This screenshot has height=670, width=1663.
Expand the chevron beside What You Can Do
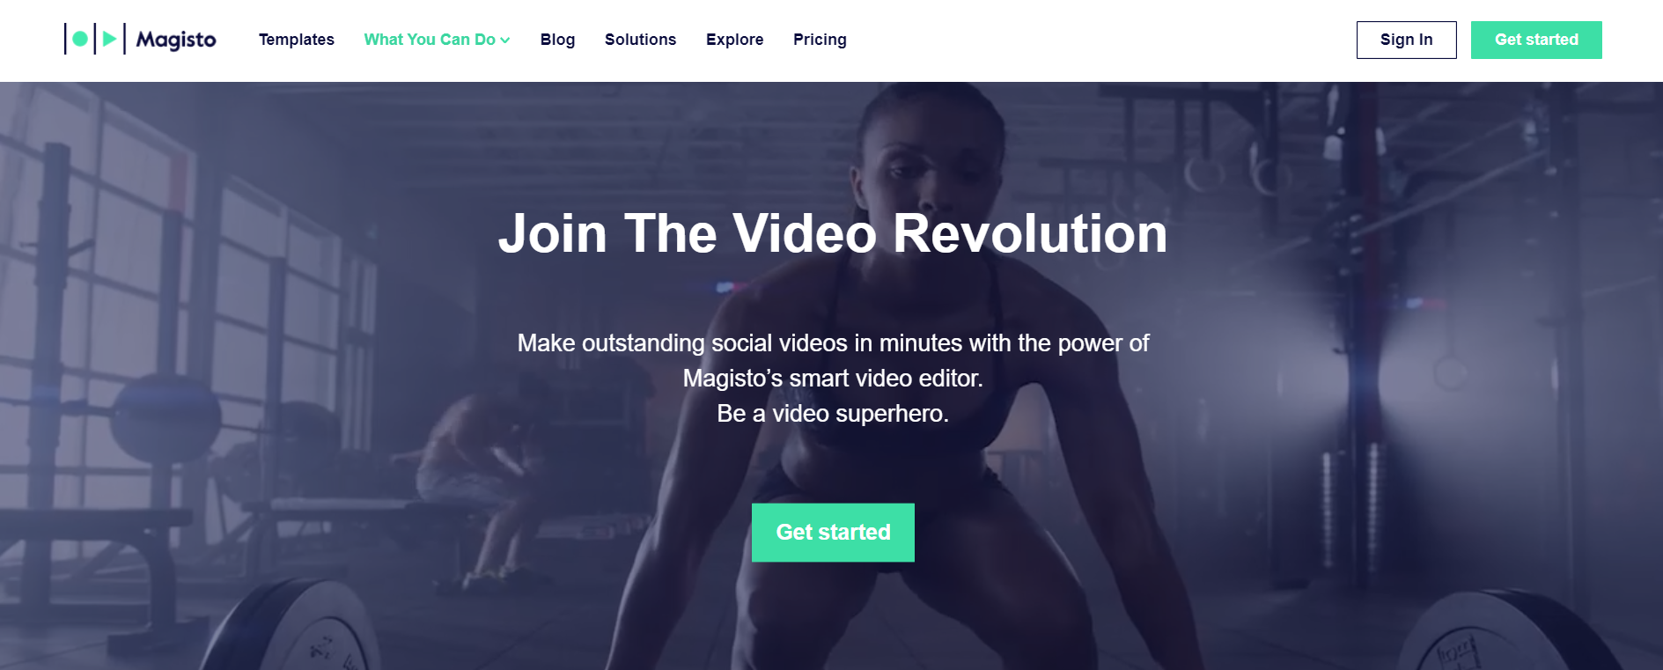(505, 40)
